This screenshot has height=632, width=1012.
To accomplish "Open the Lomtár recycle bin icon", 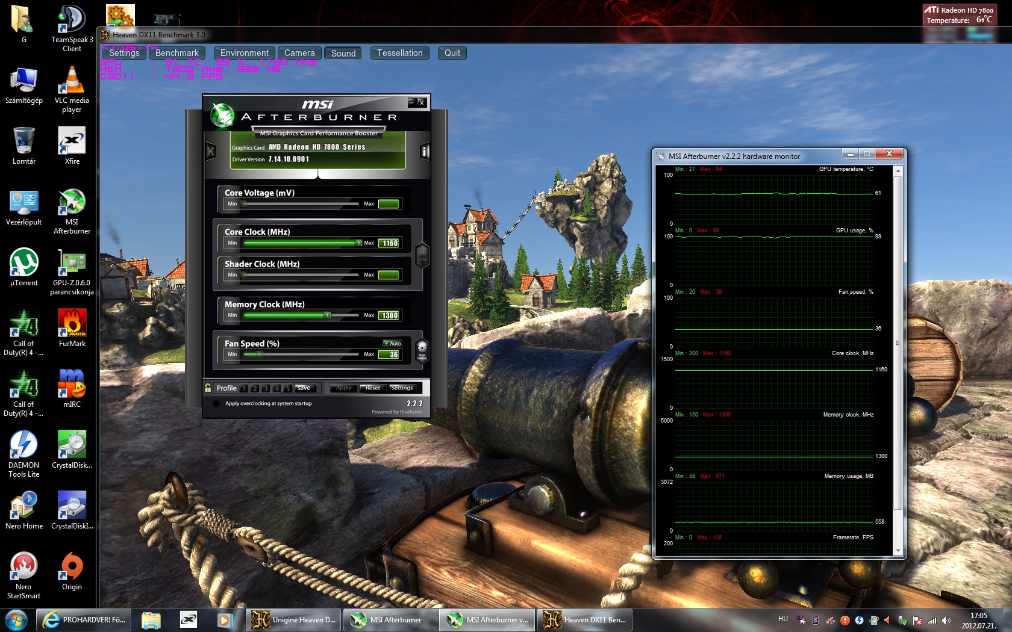I will [24, 145].
